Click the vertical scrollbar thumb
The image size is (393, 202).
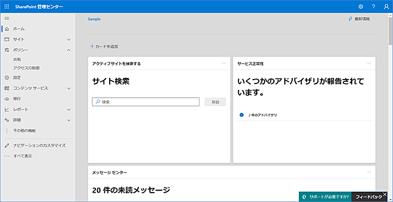tap(390, 31)
